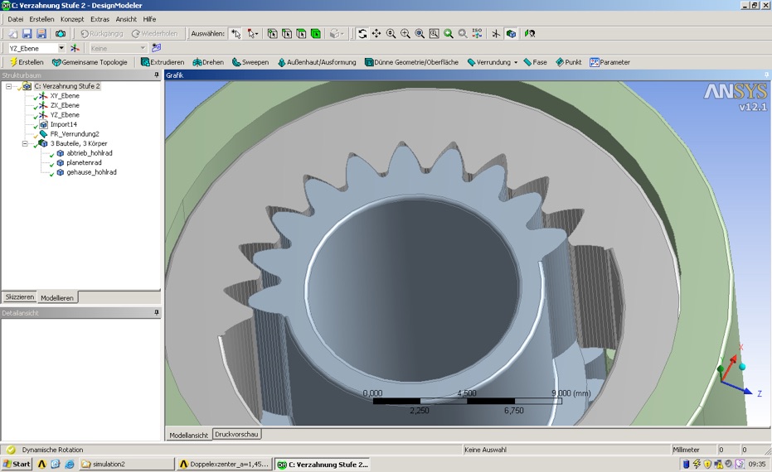Click the Fase chamfer tool

click(535, 62)
